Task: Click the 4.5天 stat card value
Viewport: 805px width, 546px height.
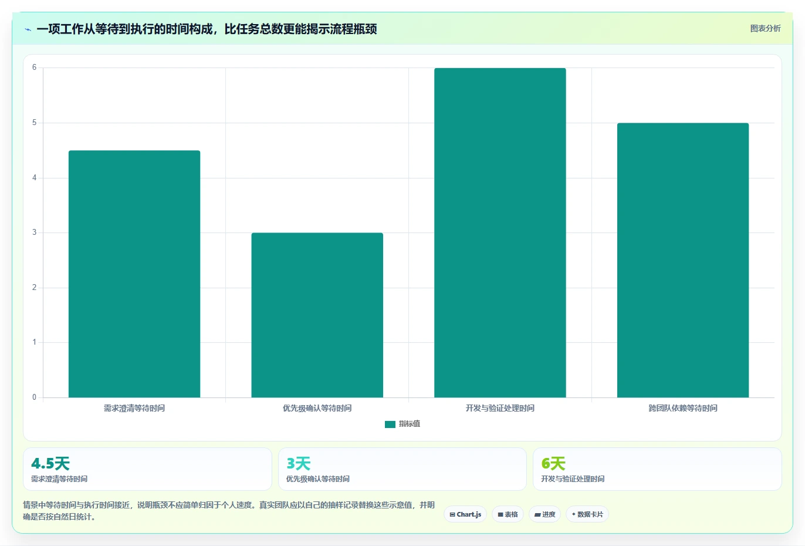Action: coord(50,464)
